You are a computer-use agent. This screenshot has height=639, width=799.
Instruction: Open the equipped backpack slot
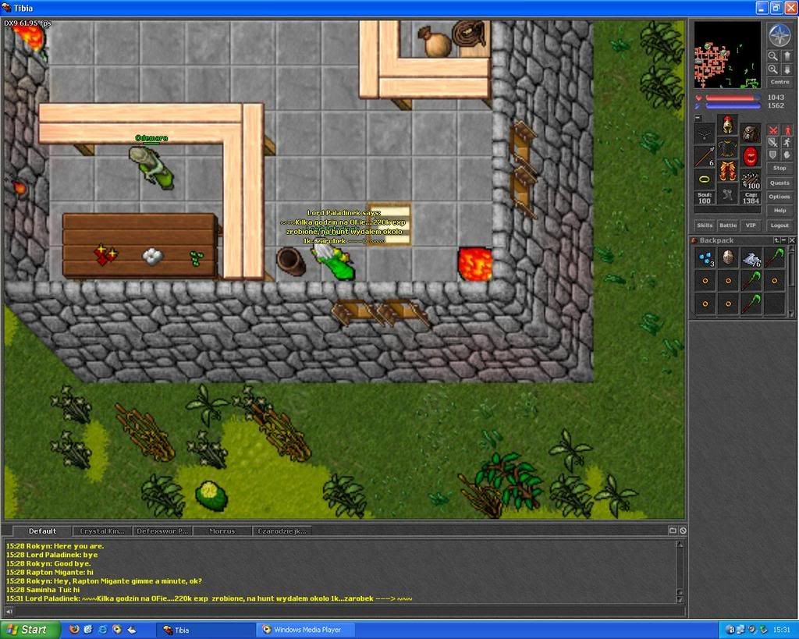(751, 133)
